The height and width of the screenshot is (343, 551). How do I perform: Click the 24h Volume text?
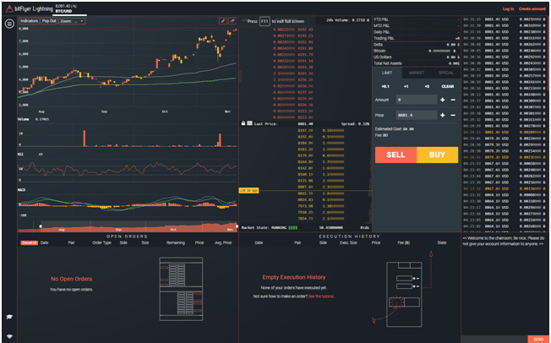click(x=347, y=20)
